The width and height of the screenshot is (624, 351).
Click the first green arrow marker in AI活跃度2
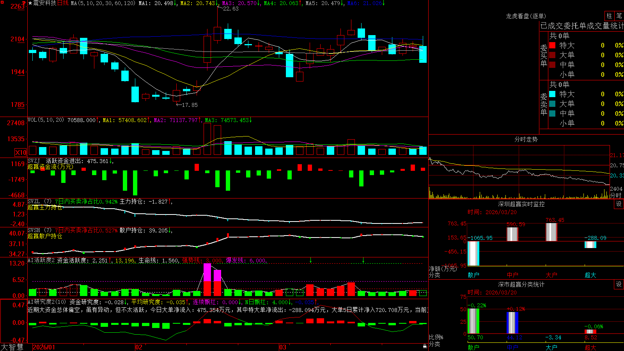tap(311, 260)
